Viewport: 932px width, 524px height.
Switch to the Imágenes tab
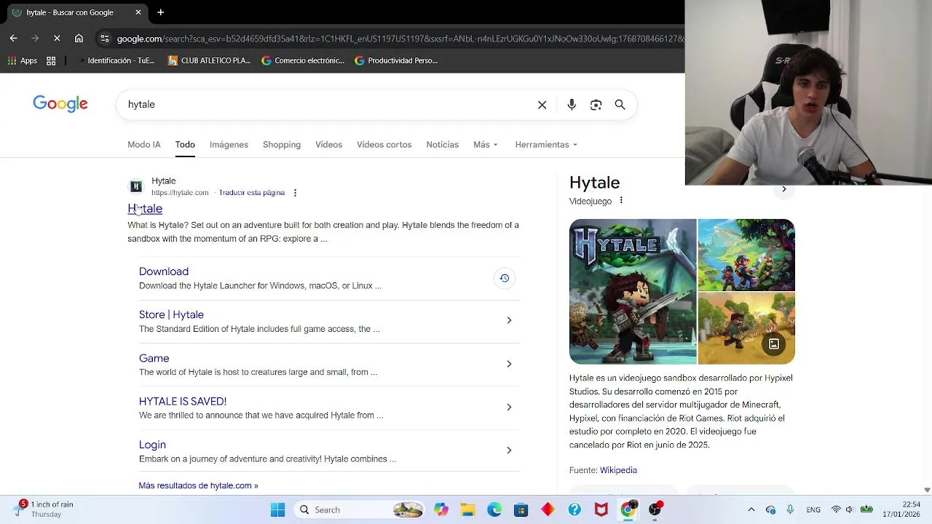tap(229, 144)
